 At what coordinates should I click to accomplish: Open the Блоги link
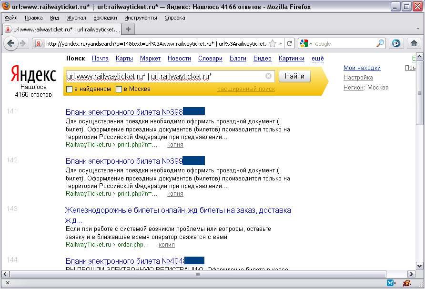238,59
